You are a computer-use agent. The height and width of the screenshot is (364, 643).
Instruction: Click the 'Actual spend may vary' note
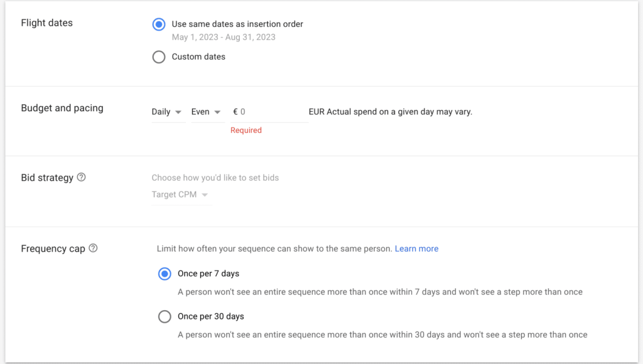click(x=390, y=112)
